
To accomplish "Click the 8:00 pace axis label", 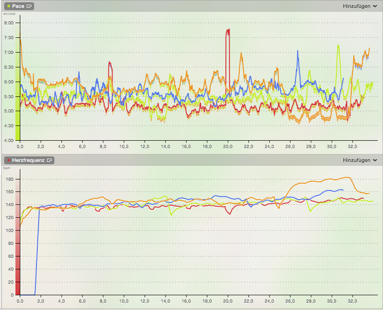I will pos(9,23).
